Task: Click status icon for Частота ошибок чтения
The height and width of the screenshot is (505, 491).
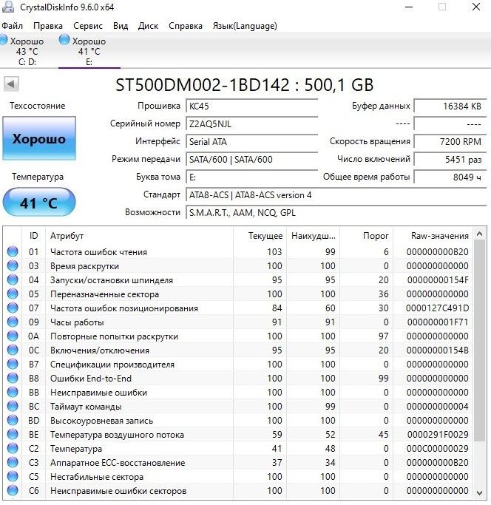Action: pyautogui.click(x=13, y=251)
